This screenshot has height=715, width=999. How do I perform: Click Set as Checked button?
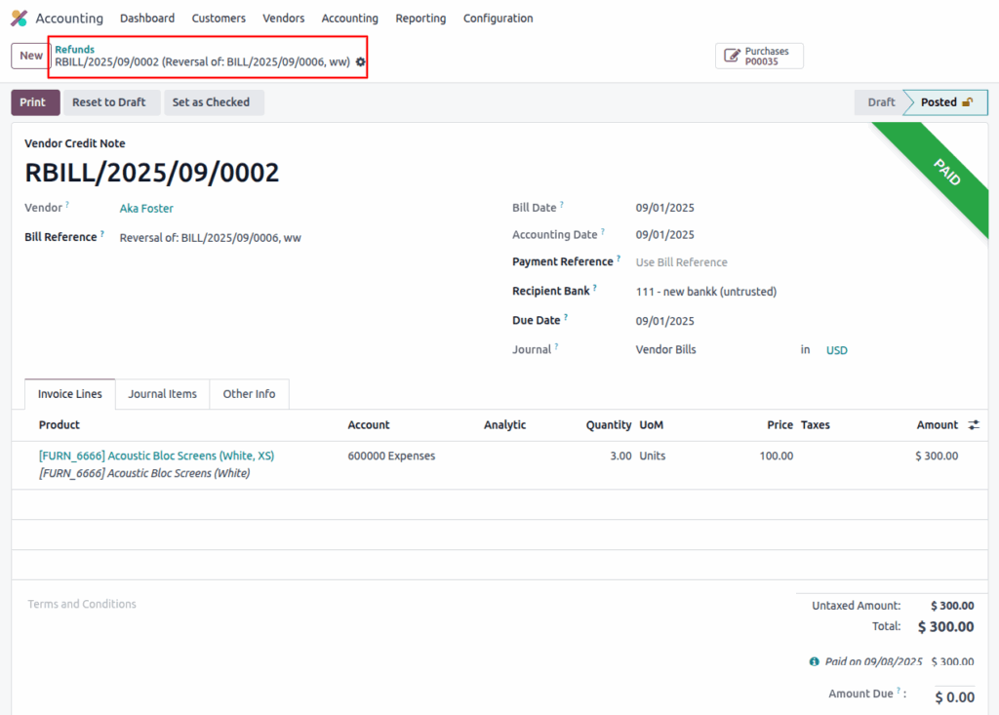[214, 102]
